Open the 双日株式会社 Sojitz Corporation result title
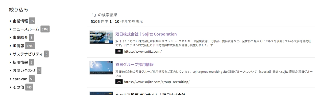 [146, 34]
